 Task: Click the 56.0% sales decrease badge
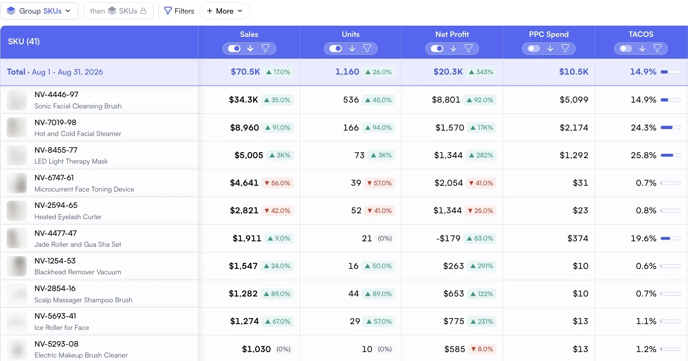click(277, 183)
